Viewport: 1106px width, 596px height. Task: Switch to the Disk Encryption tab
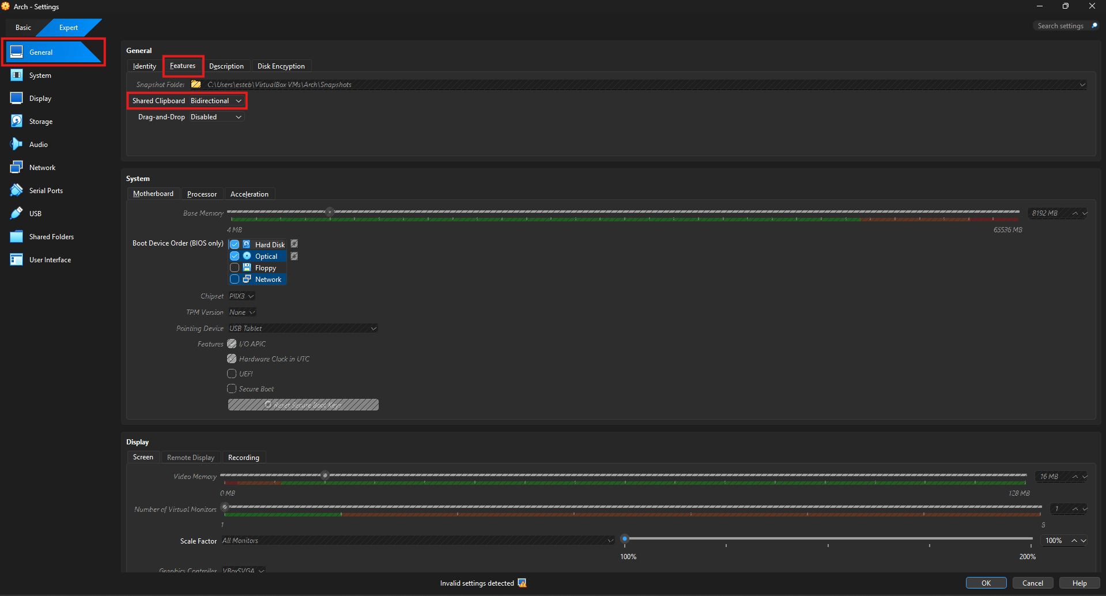[x=281, y=66]
